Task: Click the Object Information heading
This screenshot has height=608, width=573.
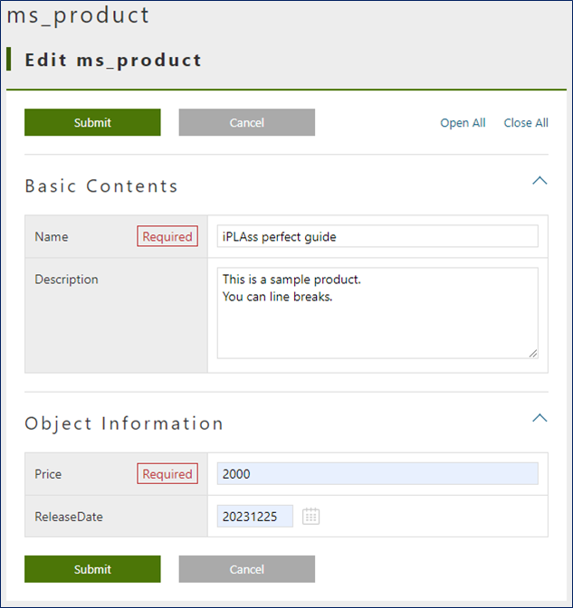Action: click(x=124, y=423)
